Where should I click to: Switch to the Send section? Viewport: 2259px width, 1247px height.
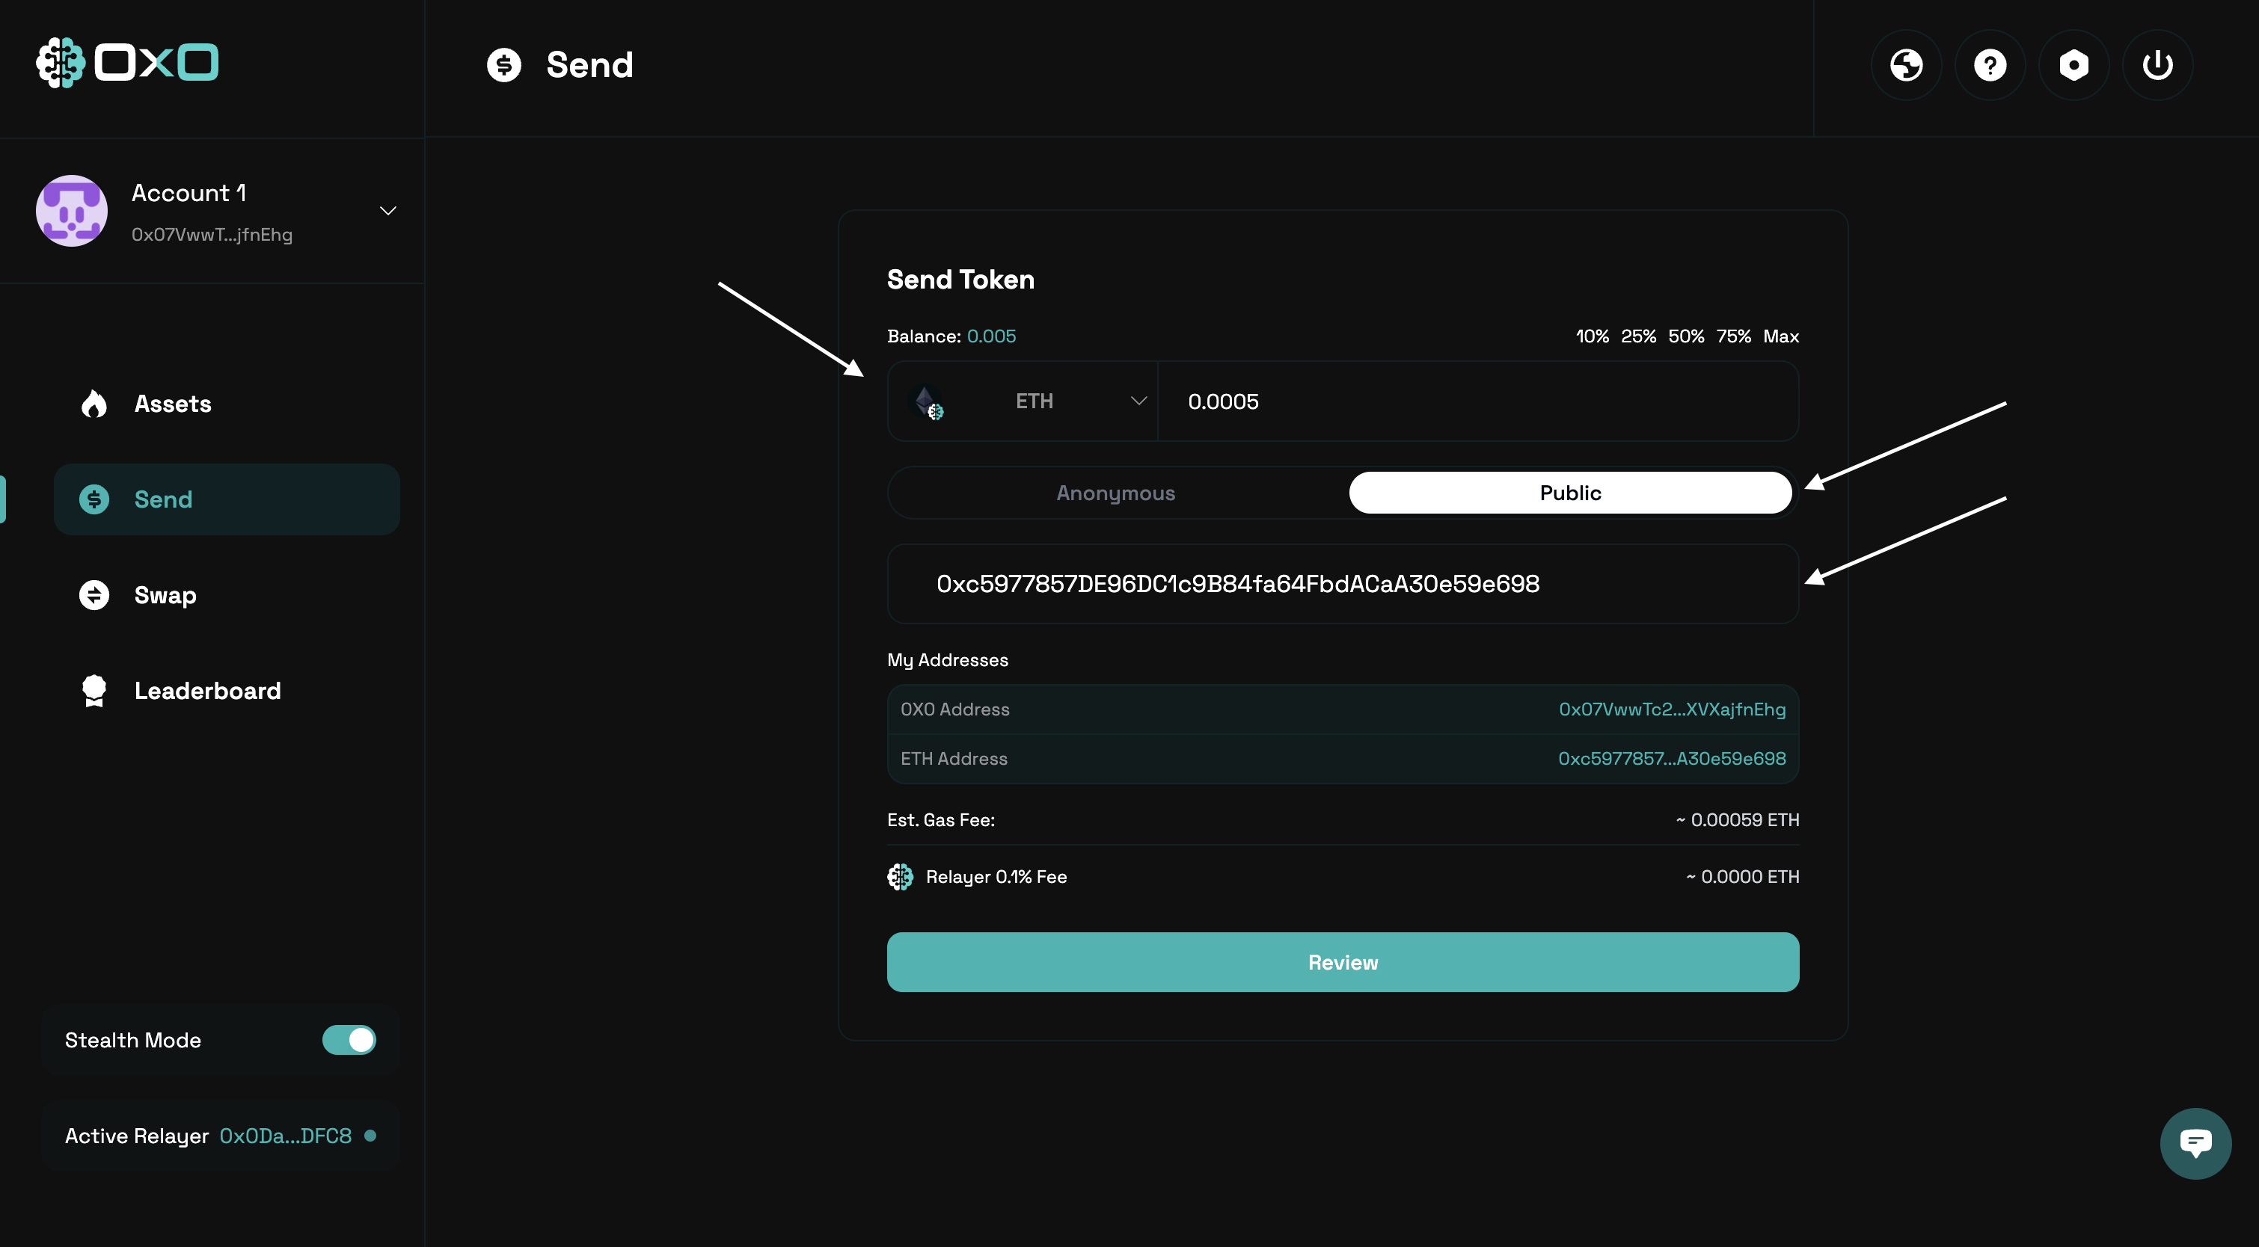pyautogui.click(x=163, y=499)
